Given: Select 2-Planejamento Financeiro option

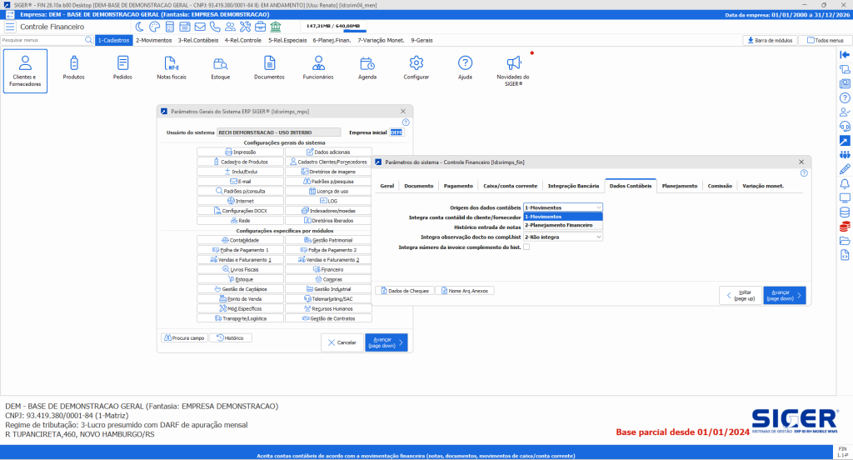Looking at the screenshot, I should click(563, 225).
